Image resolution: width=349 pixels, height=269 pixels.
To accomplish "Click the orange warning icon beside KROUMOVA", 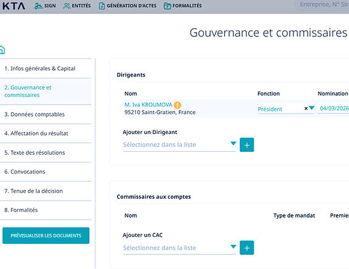I will tap(177, 105).
